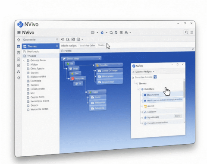This screenshot has height=164, width=207.
Task: Click the comment bubble icon in toolbar
Action: [93, 33]
